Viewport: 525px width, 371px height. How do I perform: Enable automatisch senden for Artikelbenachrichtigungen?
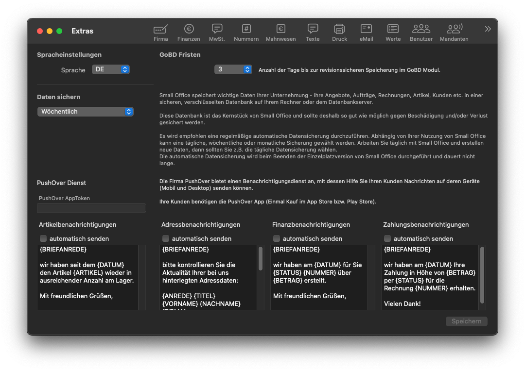click(x=43, y=238)
